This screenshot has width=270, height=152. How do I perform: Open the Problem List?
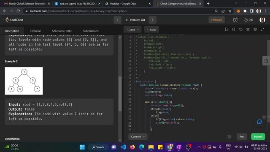click(x=135, y=20)
